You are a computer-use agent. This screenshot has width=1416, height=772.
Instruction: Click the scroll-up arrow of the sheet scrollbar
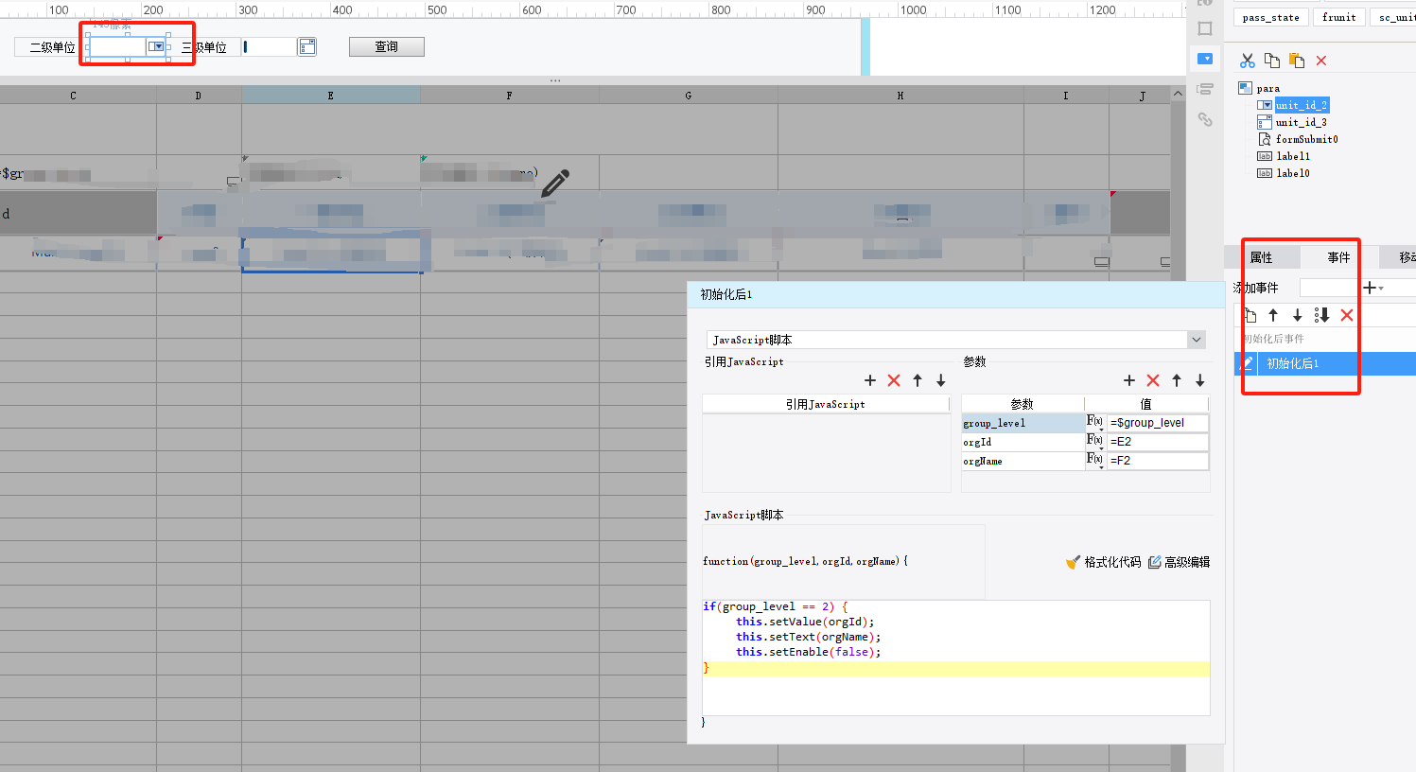[x=1178, y=94]
